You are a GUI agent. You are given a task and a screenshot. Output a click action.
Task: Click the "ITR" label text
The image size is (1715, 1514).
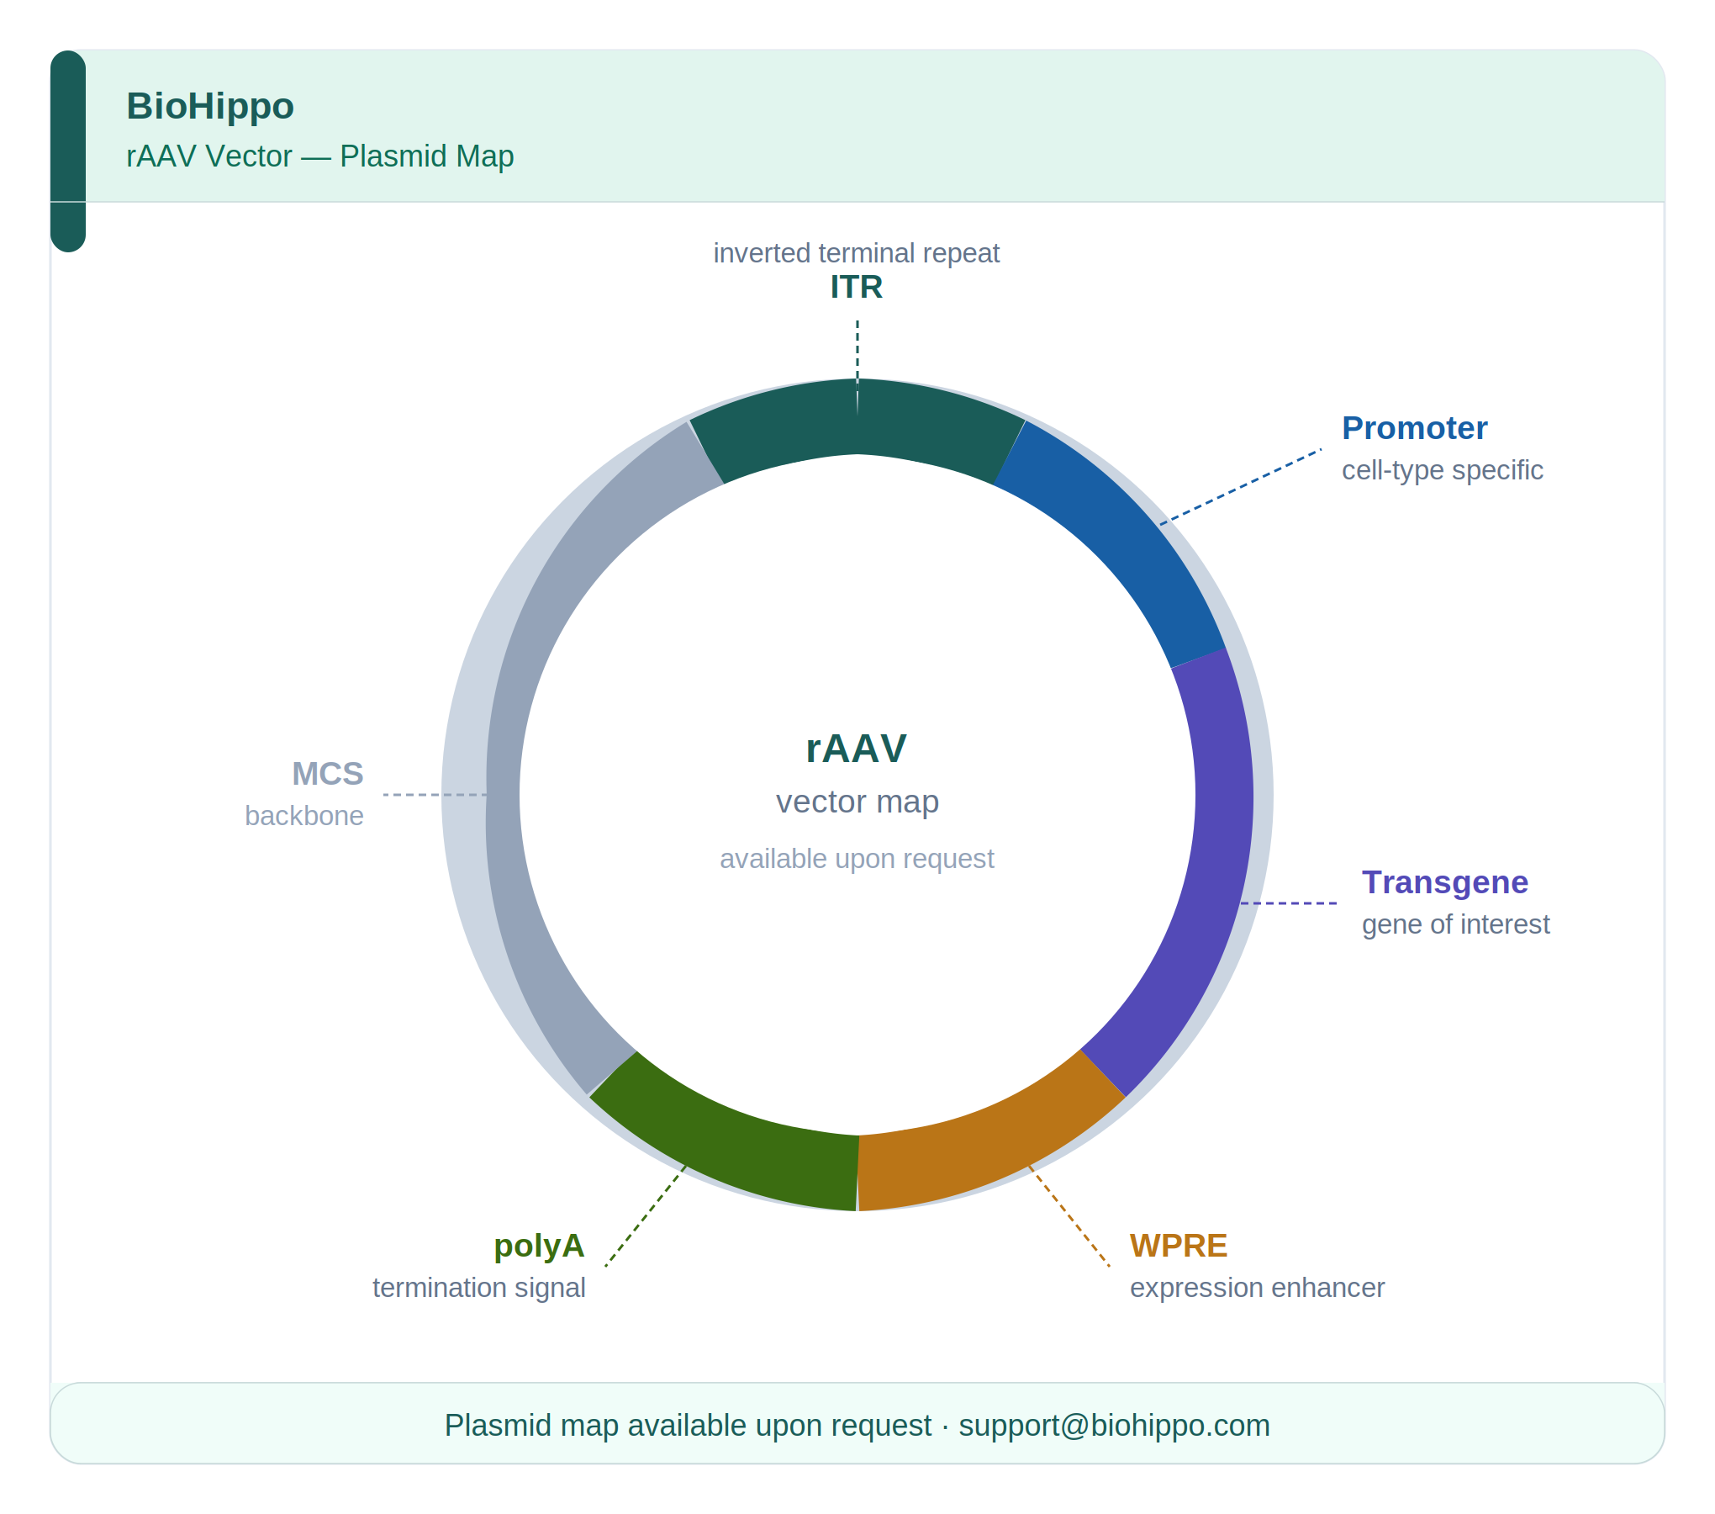857,288
